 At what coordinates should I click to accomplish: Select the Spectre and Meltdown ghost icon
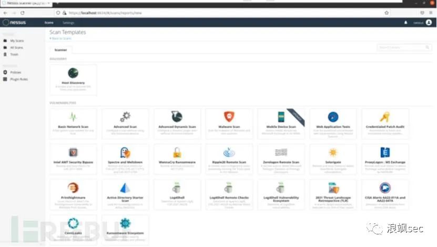tap(125, 152)
